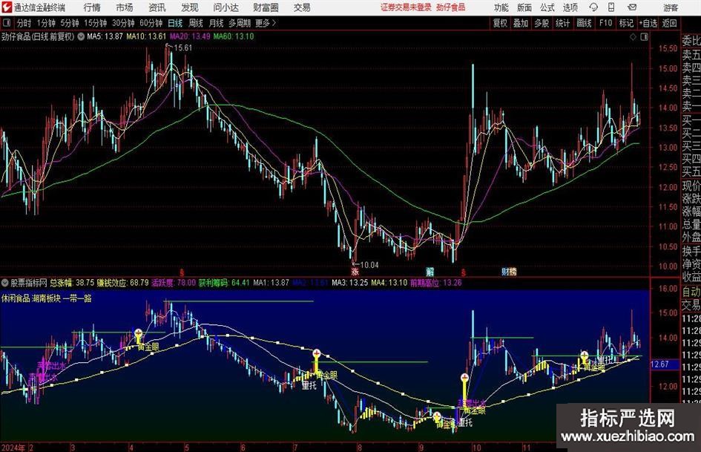
Task: Switch to the 月线 monthly period
Action: pyautogui.click(x=216, y=23)
